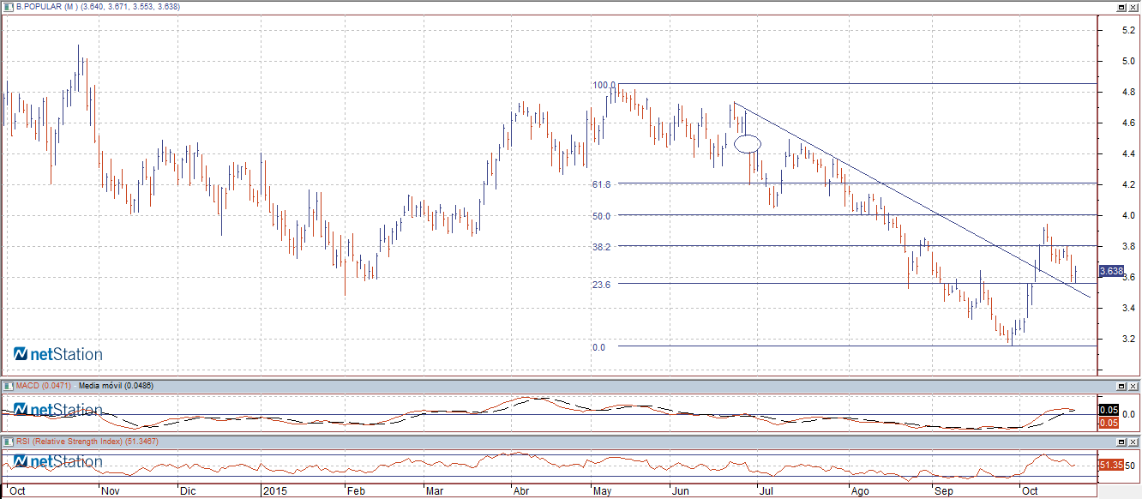Close the MACD indicator panel

1133,387
